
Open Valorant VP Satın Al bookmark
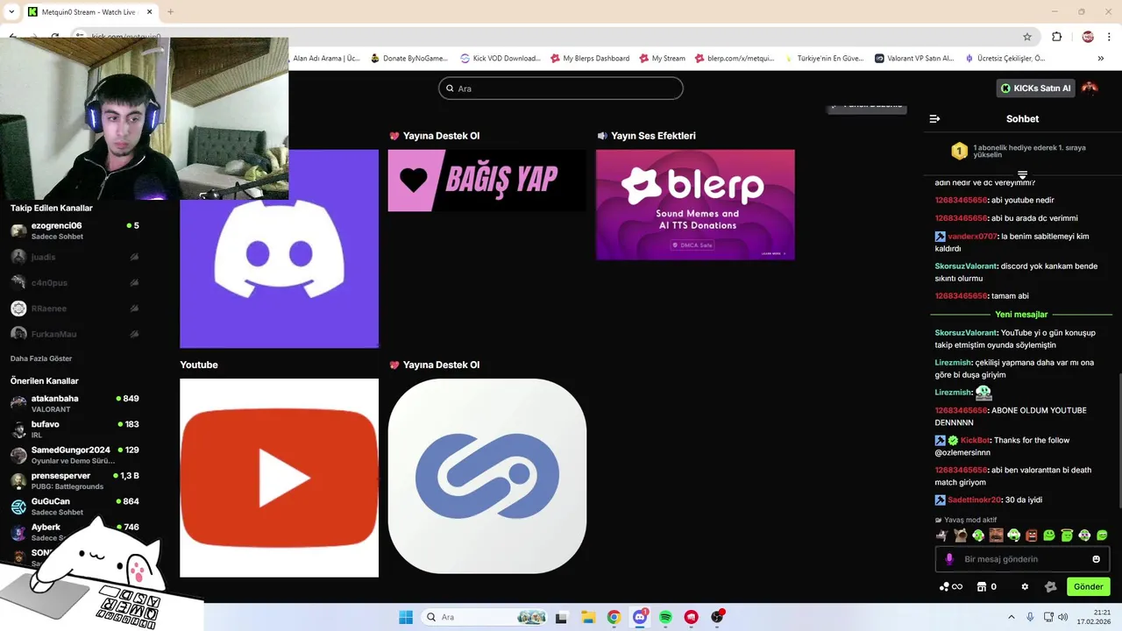pos(914,59)
